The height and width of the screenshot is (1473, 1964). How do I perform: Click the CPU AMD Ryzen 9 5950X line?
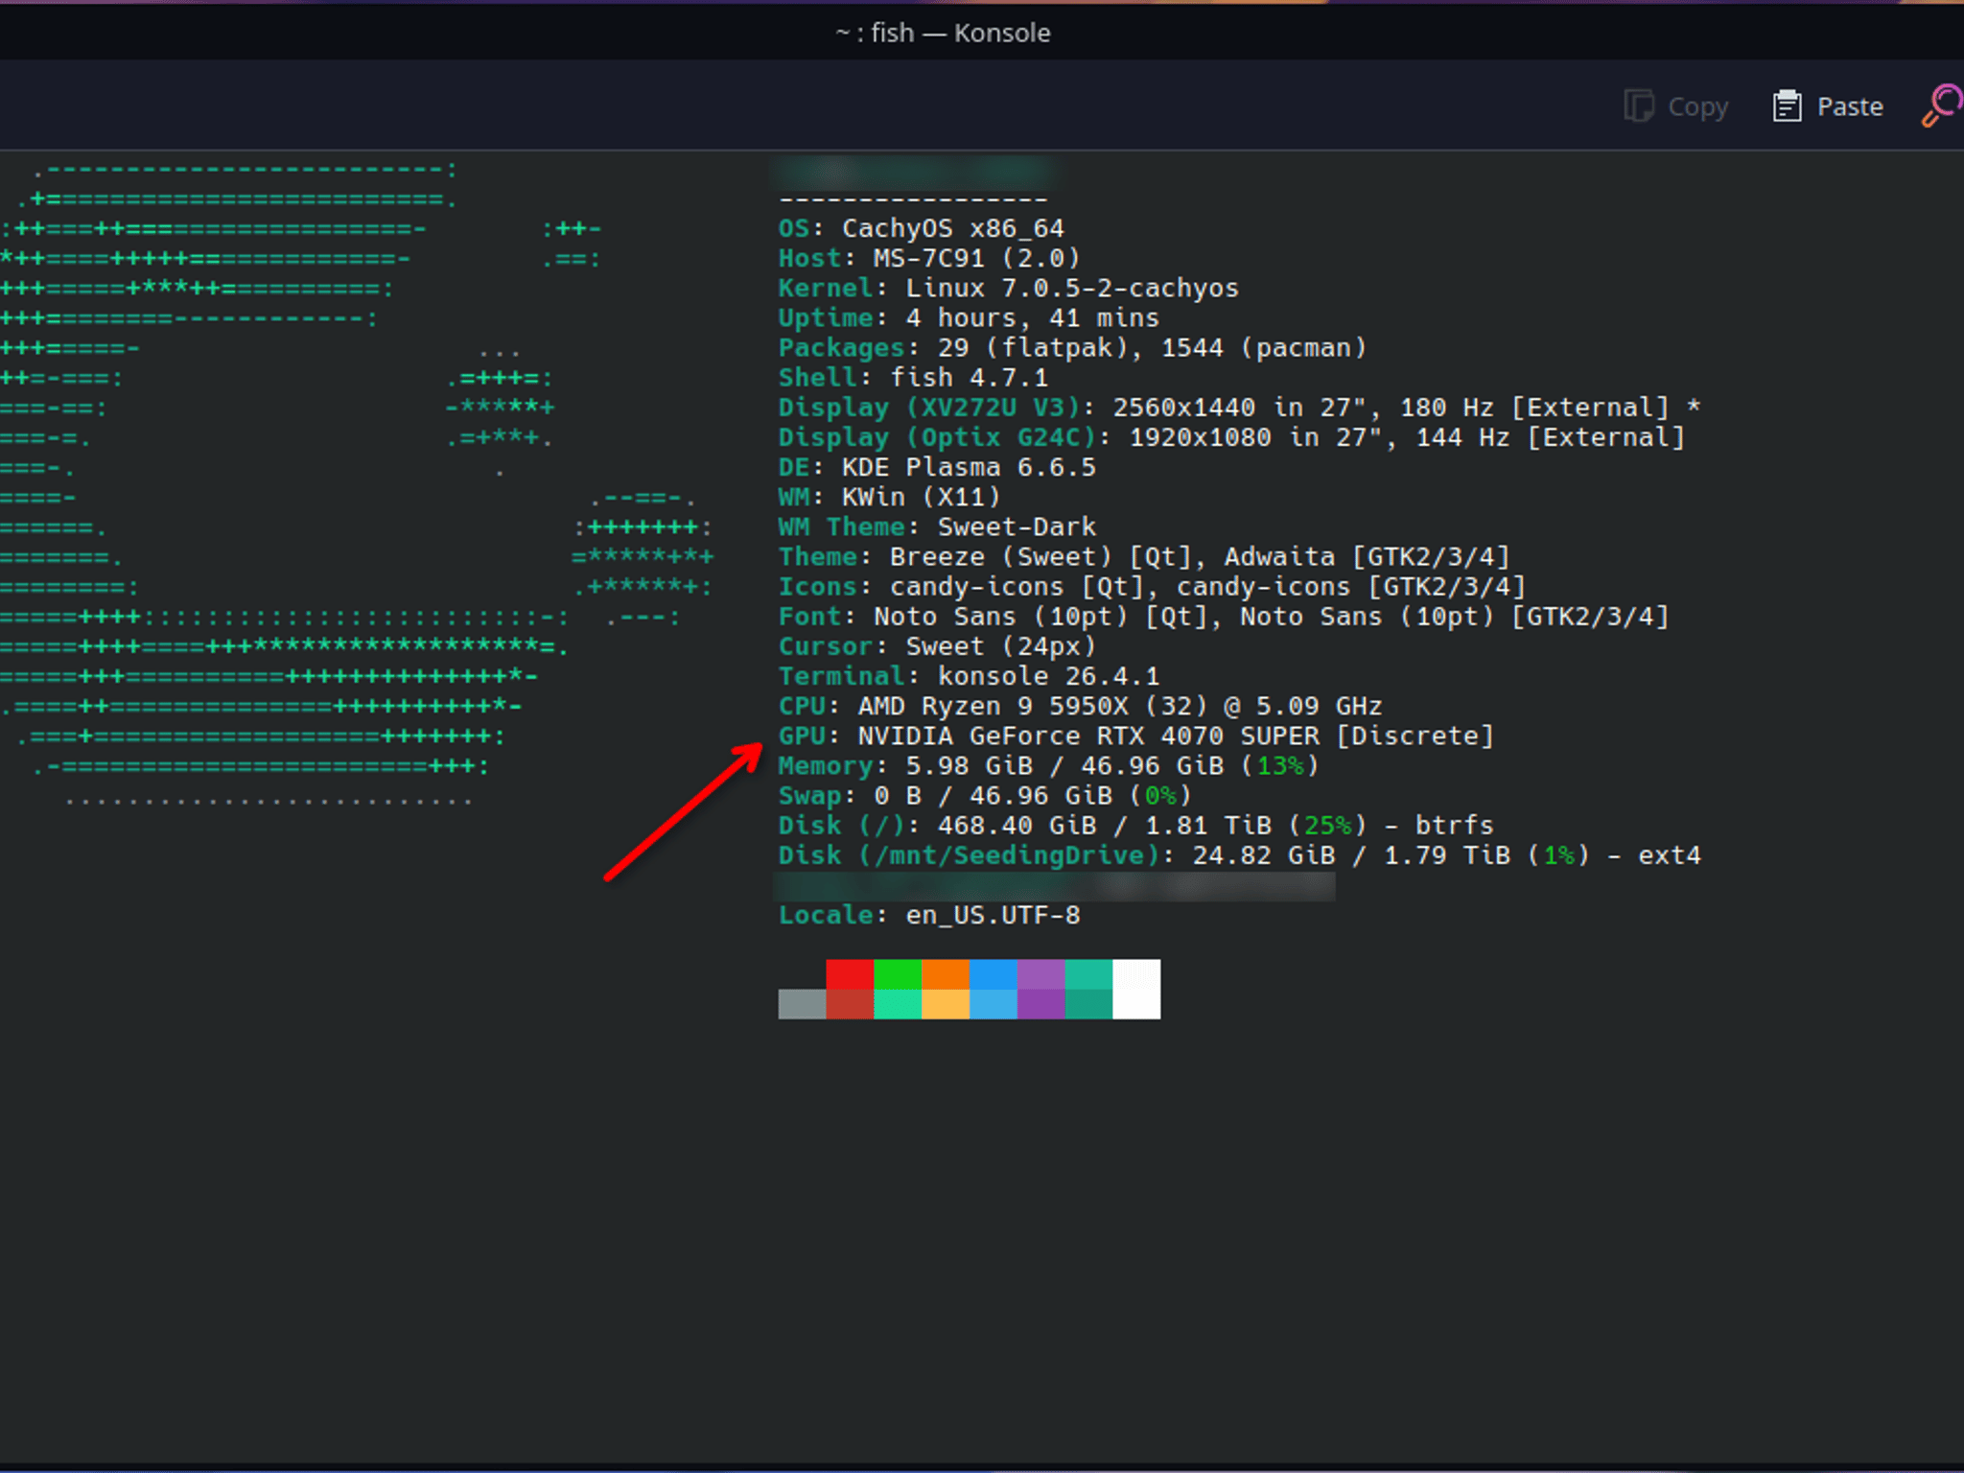1080,706
